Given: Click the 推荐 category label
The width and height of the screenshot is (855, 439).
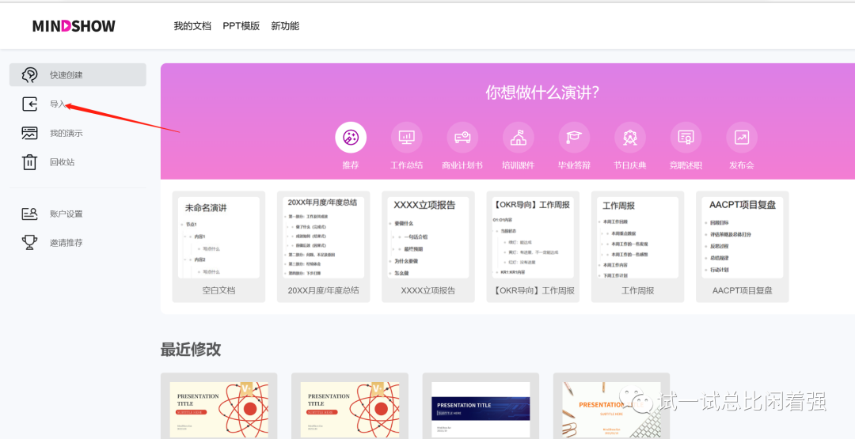Looking at the screenshot, I should [x=351, y=165].
